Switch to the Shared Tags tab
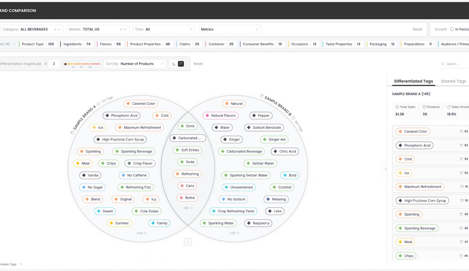Viewport: 469px width, 271px height. (453, 81)
